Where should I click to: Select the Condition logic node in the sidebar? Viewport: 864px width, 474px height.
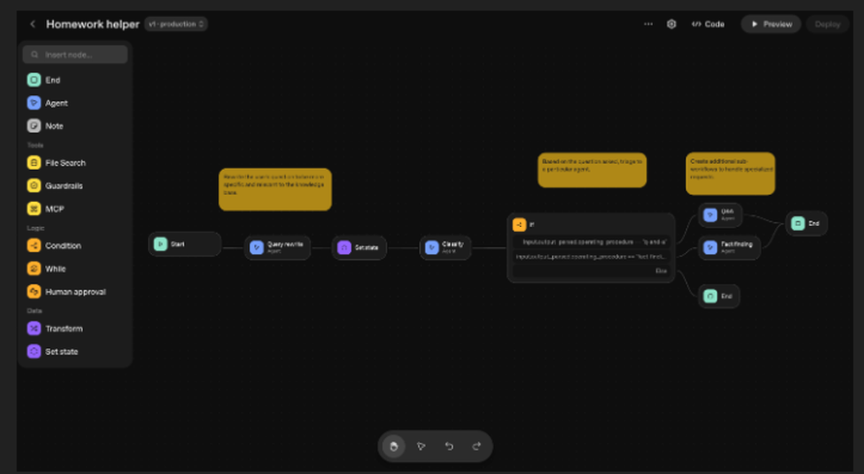(x=75, y=245)
